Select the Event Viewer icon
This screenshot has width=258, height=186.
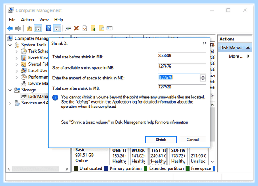(x=24, y=58)
